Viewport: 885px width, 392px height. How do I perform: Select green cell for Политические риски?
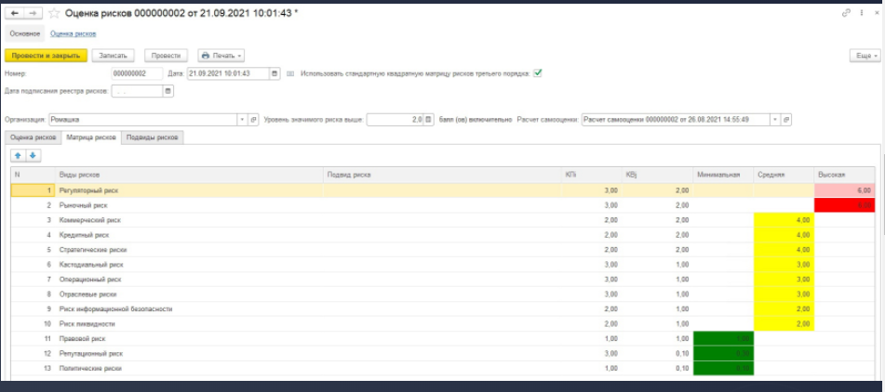click(x=723, y=369)
